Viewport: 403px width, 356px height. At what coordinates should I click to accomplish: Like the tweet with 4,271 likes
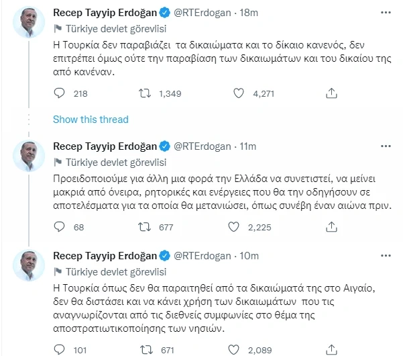click(235, 94)
